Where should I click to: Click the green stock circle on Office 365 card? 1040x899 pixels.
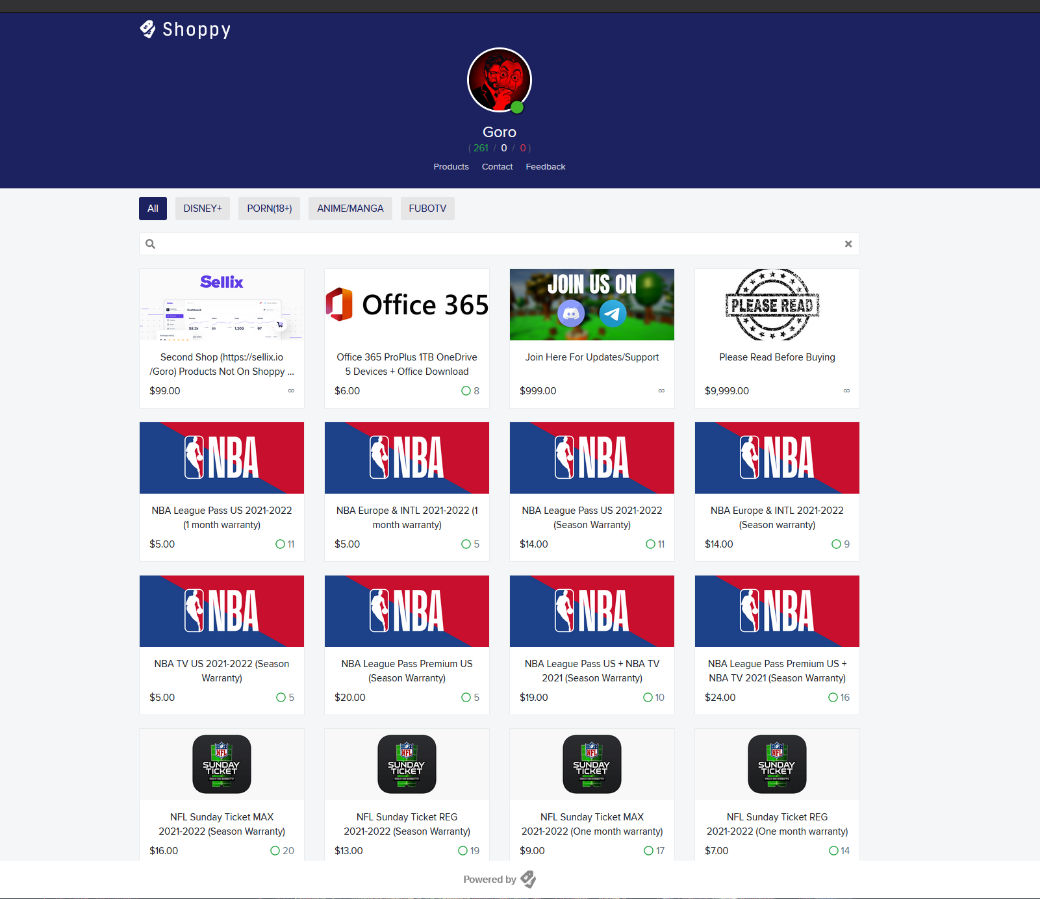point(466,391)
